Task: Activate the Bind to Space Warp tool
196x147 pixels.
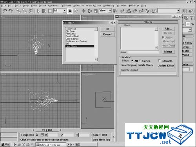Action: (31, 11)
